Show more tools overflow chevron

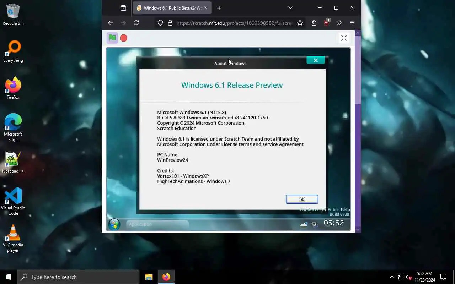339,23
